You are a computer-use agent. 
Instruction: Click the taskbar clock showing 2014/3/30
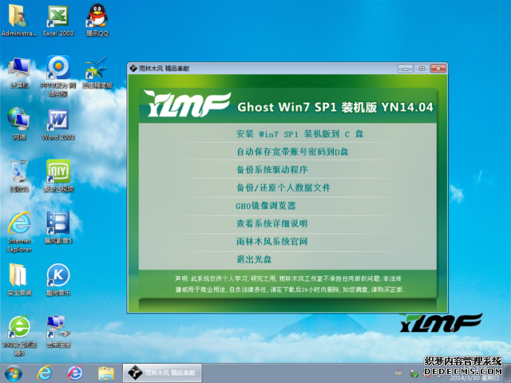point(474,377)
